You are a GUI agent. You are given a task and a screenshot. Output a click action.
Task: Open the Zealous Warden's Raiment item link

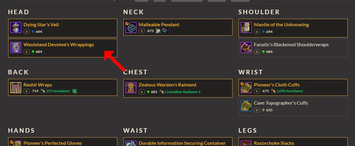click(x=168, y=85)
